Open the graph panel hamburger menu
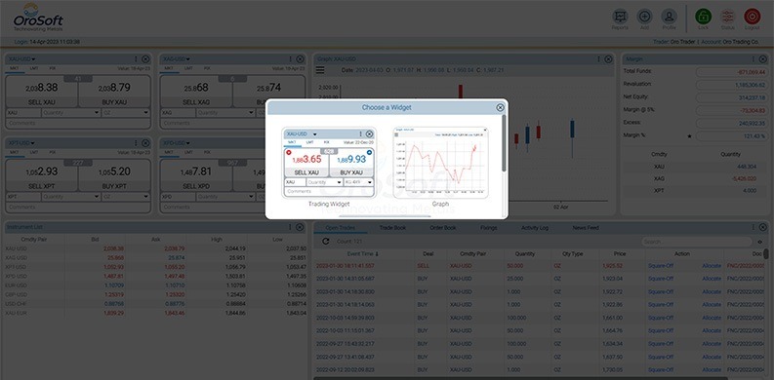 [320, 70]
